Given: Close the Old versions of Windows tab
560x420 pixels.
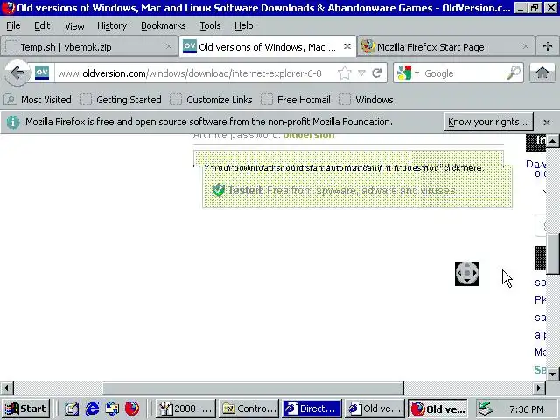Looking at the screenshot, I should pos(347,46).
